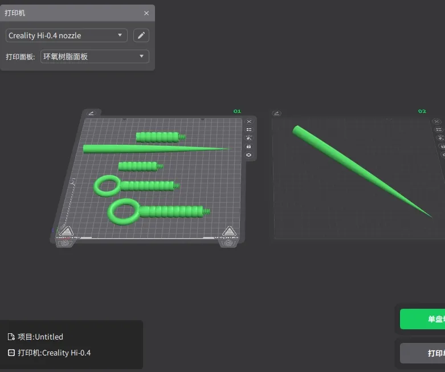Select the thin spike model on plate 01
Image resolution: width=445 pixels, height=372 pixels.
(x=142, y=149)
